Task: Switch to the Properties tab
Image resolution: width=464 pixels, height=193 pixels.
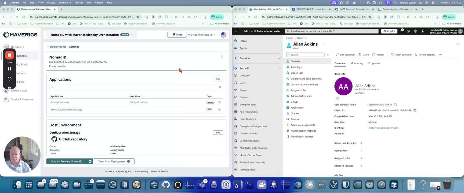Action: click(374, 63)
